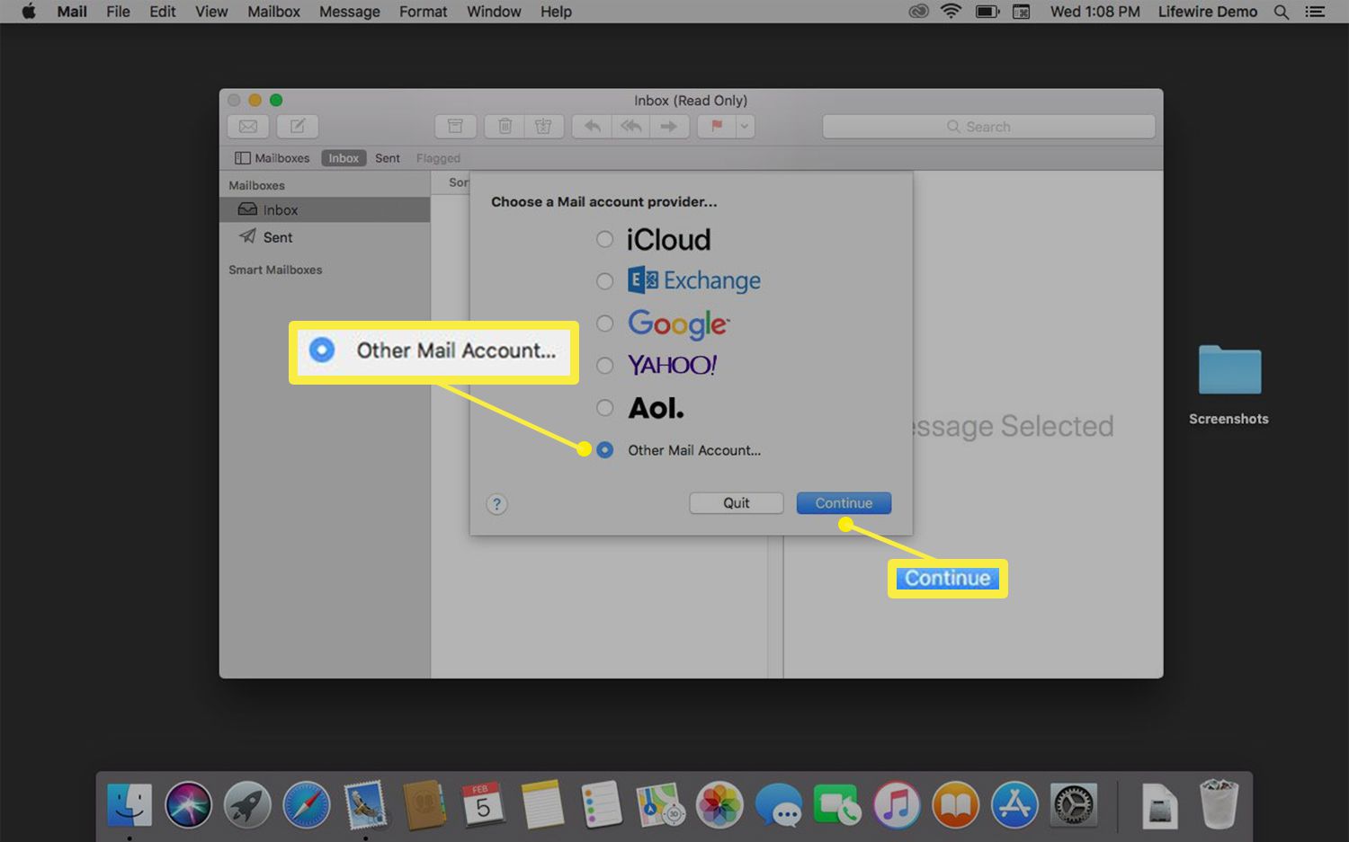Click the Mail window Search field
The image size is (1349, 842).
tap(988, 127)
